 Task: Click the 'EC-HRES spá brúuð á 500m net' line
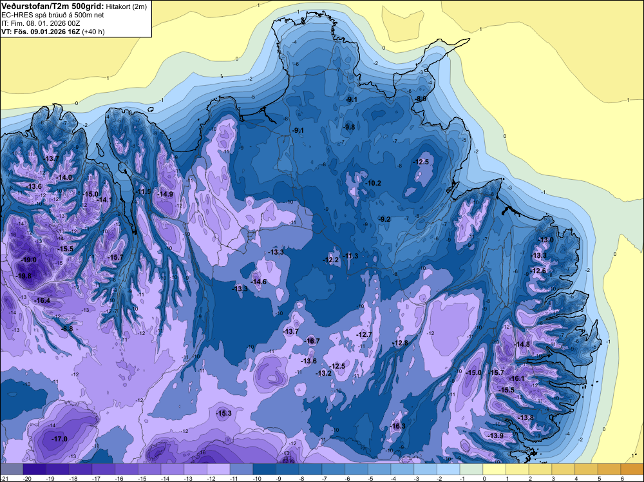[x=53, y=15]
